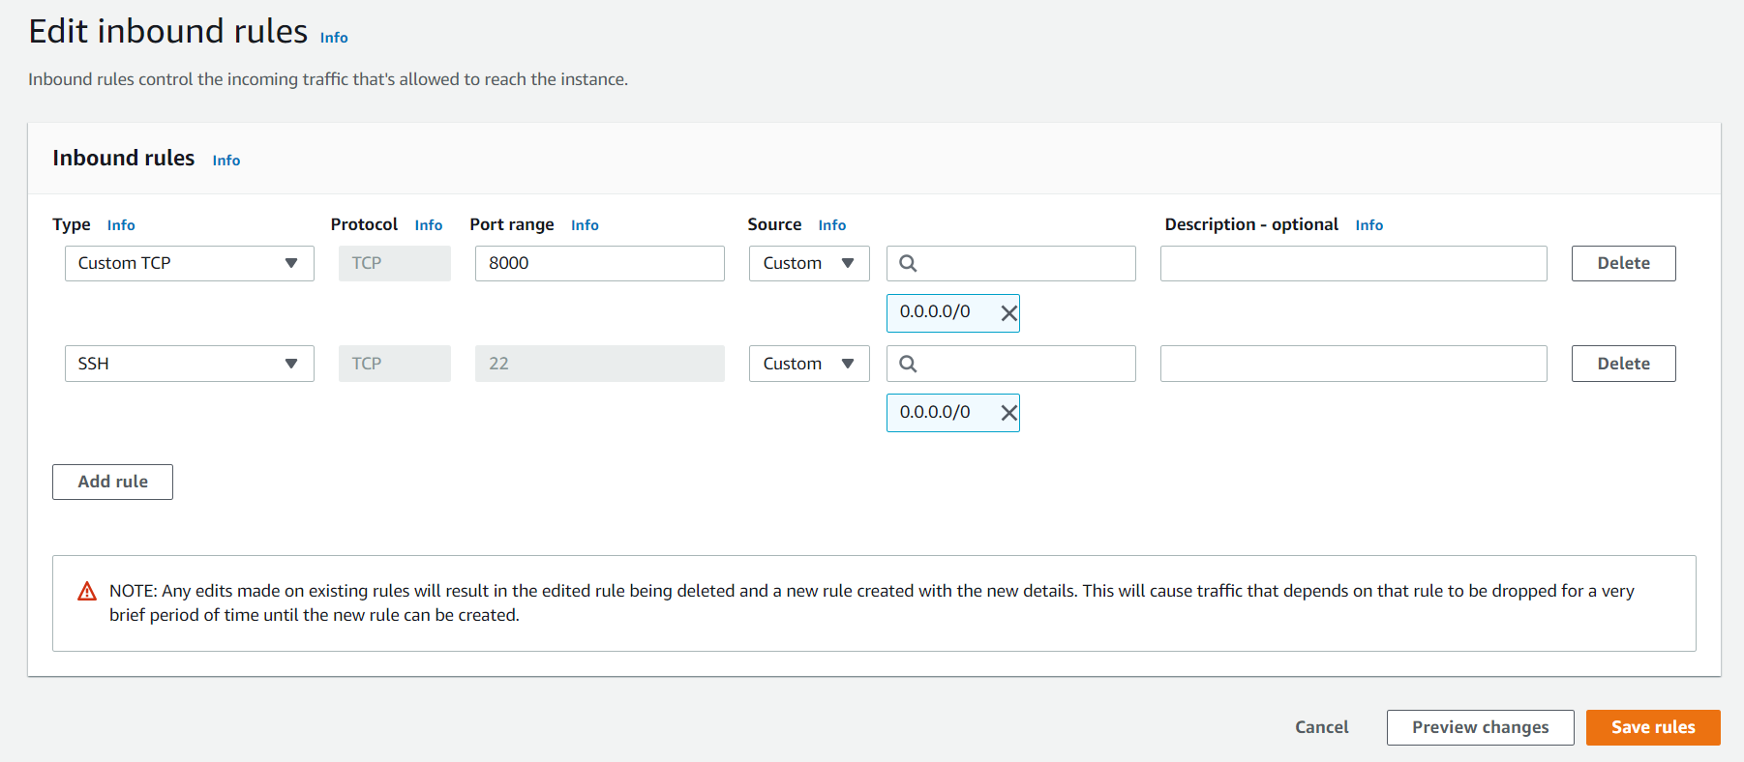The height and width of the screenshot is (762, 1744).
Task: Click Info link beside Edit inbound rules
Action: [334, 38]
